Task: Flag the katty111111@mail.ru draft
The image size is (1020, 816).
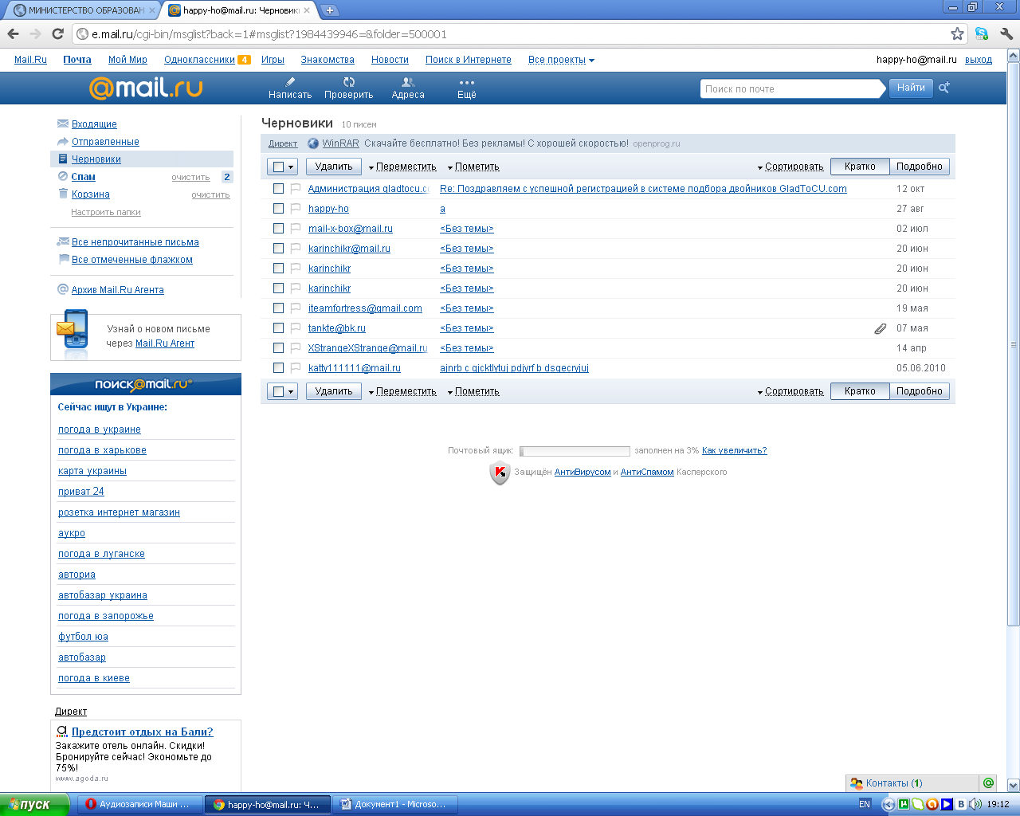Action: point(295,367)
